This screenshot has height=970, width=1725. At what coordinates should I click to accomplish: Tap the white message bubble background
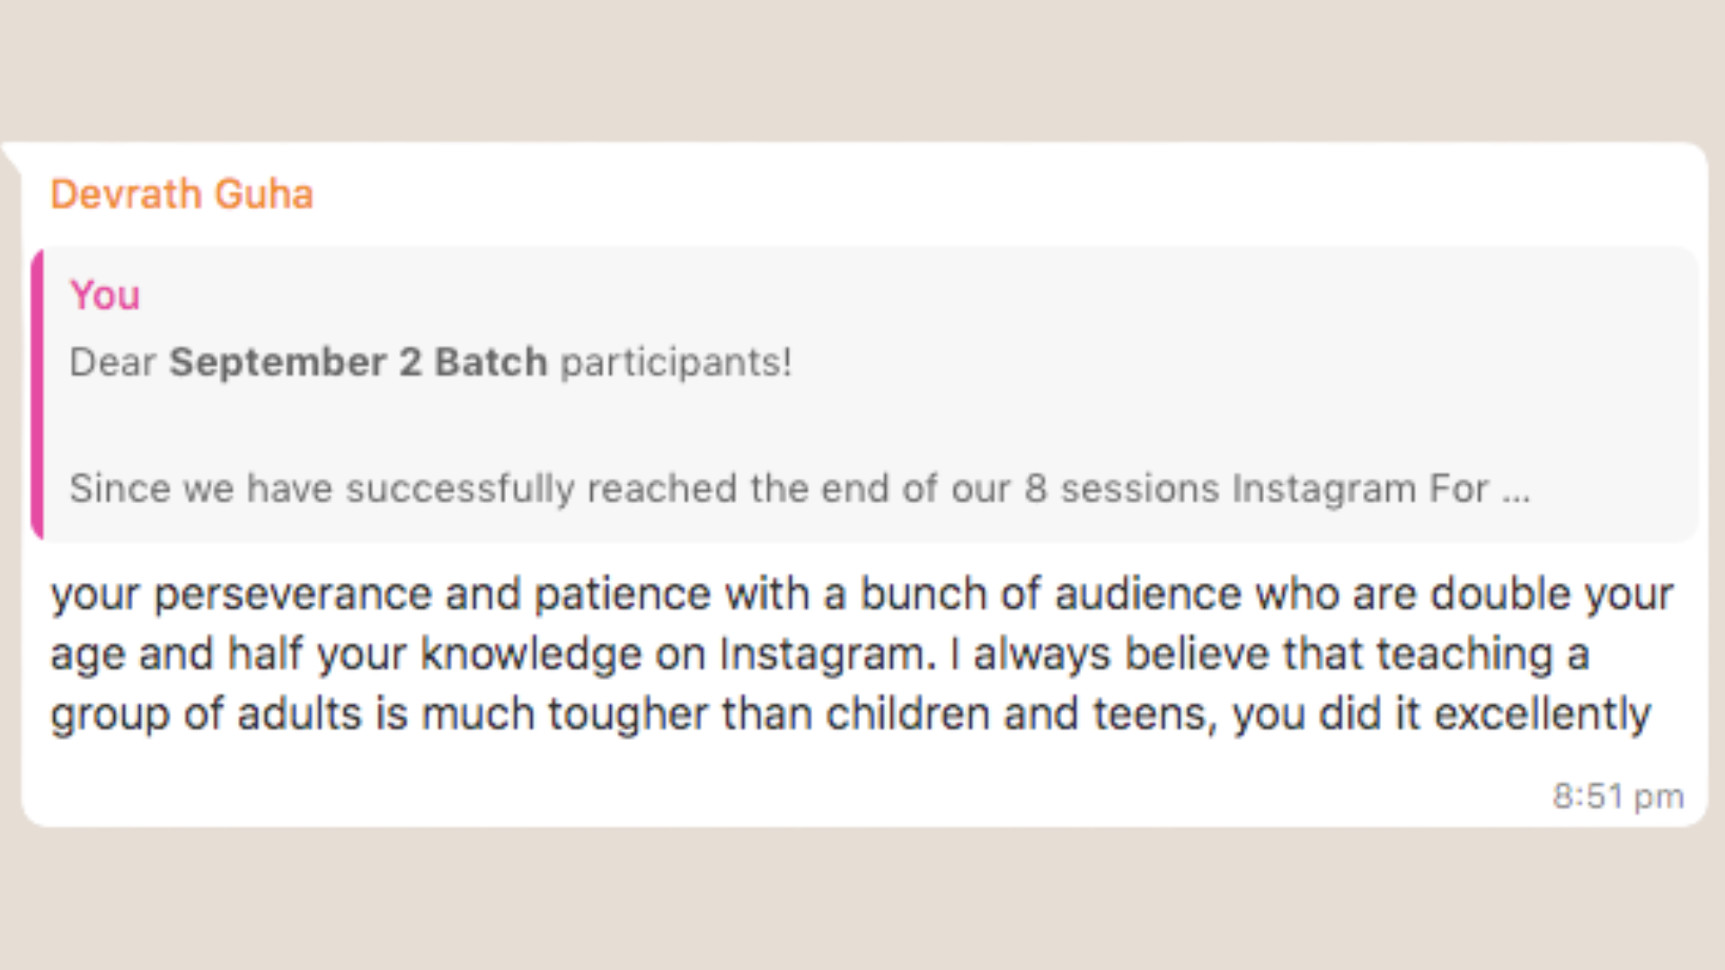pyautogui.click(x=862, y=772)
